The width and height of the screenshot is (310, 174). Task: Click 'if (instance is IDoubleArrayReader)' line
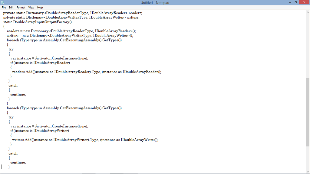[x=40, y=63]
